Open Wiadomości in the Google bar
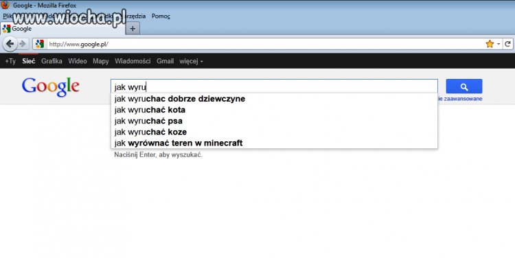Viewport: 515px width, 258px height. [x=133, y=61]
